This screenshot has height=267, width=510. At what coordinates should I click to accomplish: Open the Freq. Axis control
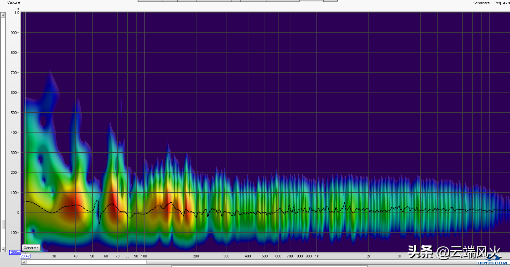click(501, 3)
